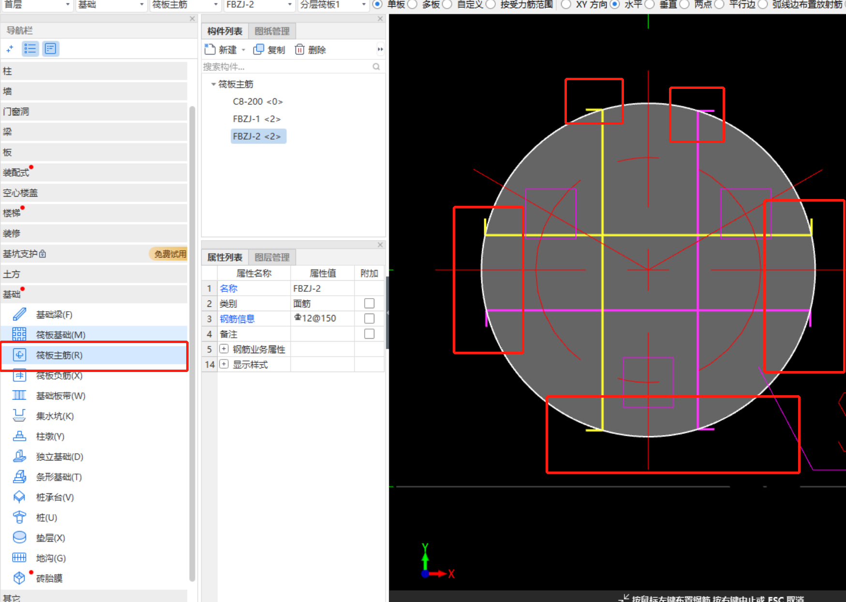Switch to the 属性列表 tab

[225, 258]
